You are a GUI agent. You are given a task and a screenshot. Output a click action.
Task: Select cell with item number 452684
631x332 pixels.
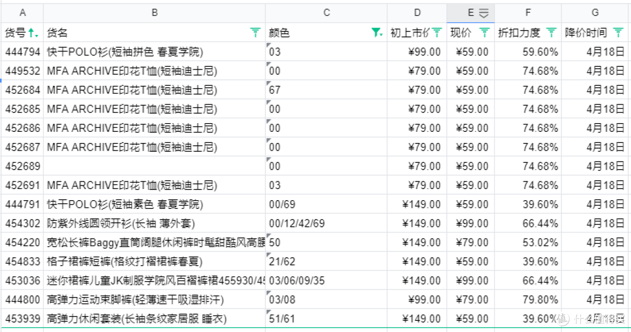point(23,90)
